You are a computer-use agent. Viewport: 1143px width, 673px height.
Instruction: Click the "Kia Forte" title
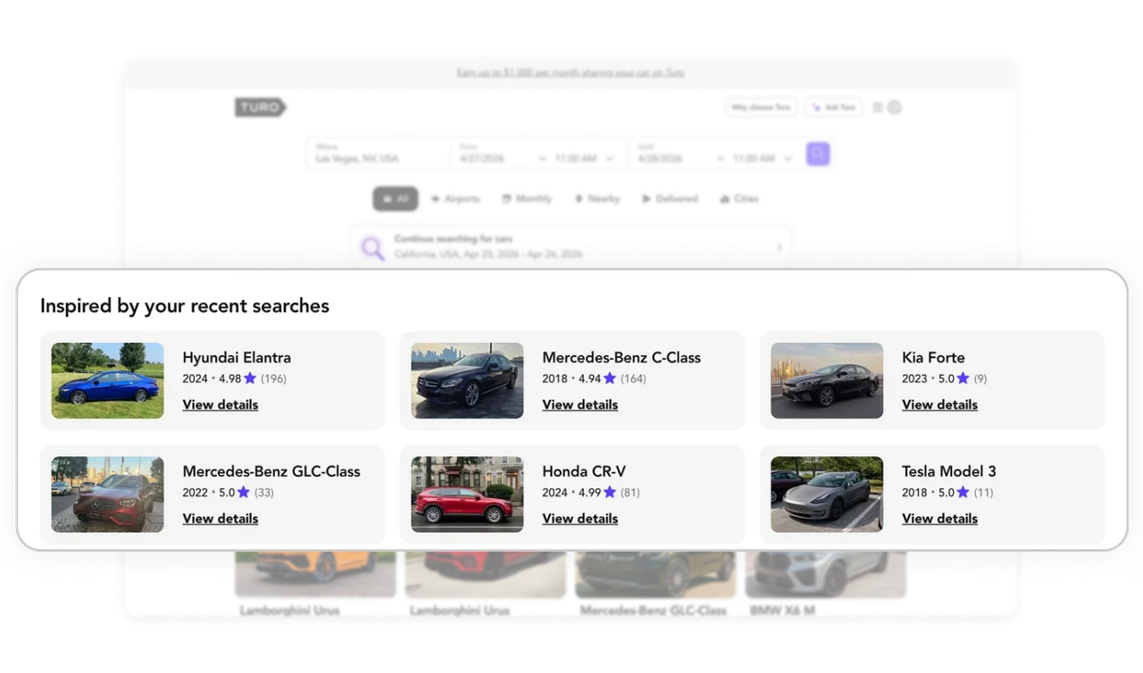tap(933, 357)
